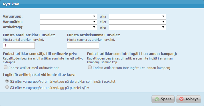
Task: Click the Nytt krav dialog title bar
Action: tap(102, 4)
